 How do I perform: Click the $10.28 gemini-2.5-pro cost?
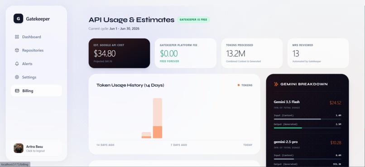[x=336, y=143]
